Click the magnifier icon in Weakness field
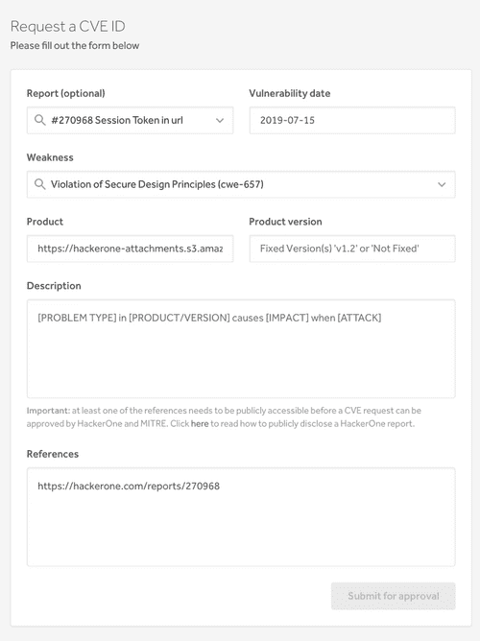 click(x=39, y=184)
